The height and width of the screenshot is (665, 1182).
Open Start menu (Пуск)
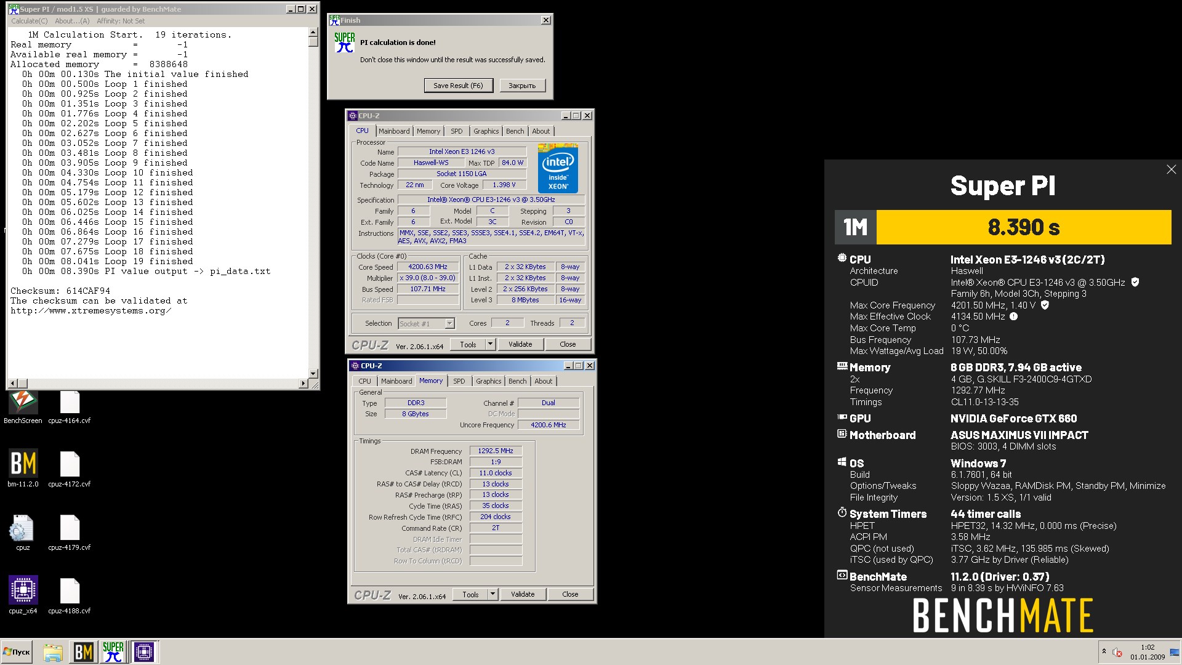(17, 652)
